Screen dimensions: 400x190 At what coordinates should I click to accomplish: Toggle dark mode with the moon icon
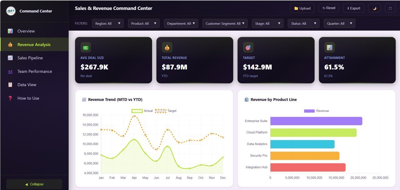pyautogui.click(x=374, y=8)
